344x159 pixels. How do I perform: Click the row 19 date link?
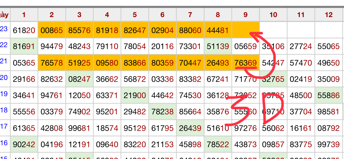click(x=4, y=94)
